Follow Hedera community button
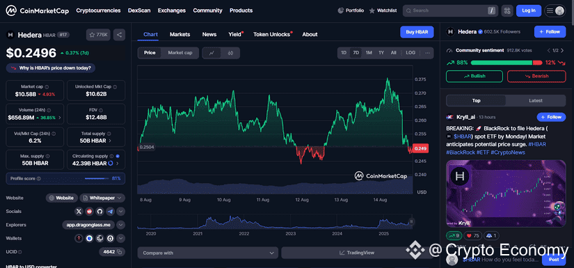574x268 pixels. [x=550, y=32]
